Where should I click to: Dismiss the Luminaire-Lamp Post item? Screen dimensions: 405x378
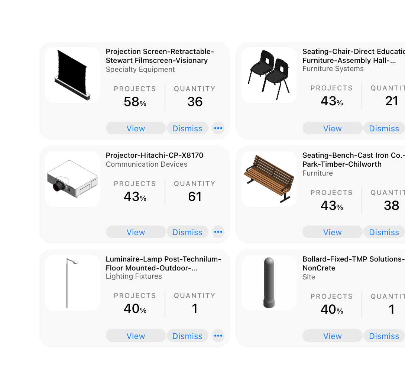188,336
